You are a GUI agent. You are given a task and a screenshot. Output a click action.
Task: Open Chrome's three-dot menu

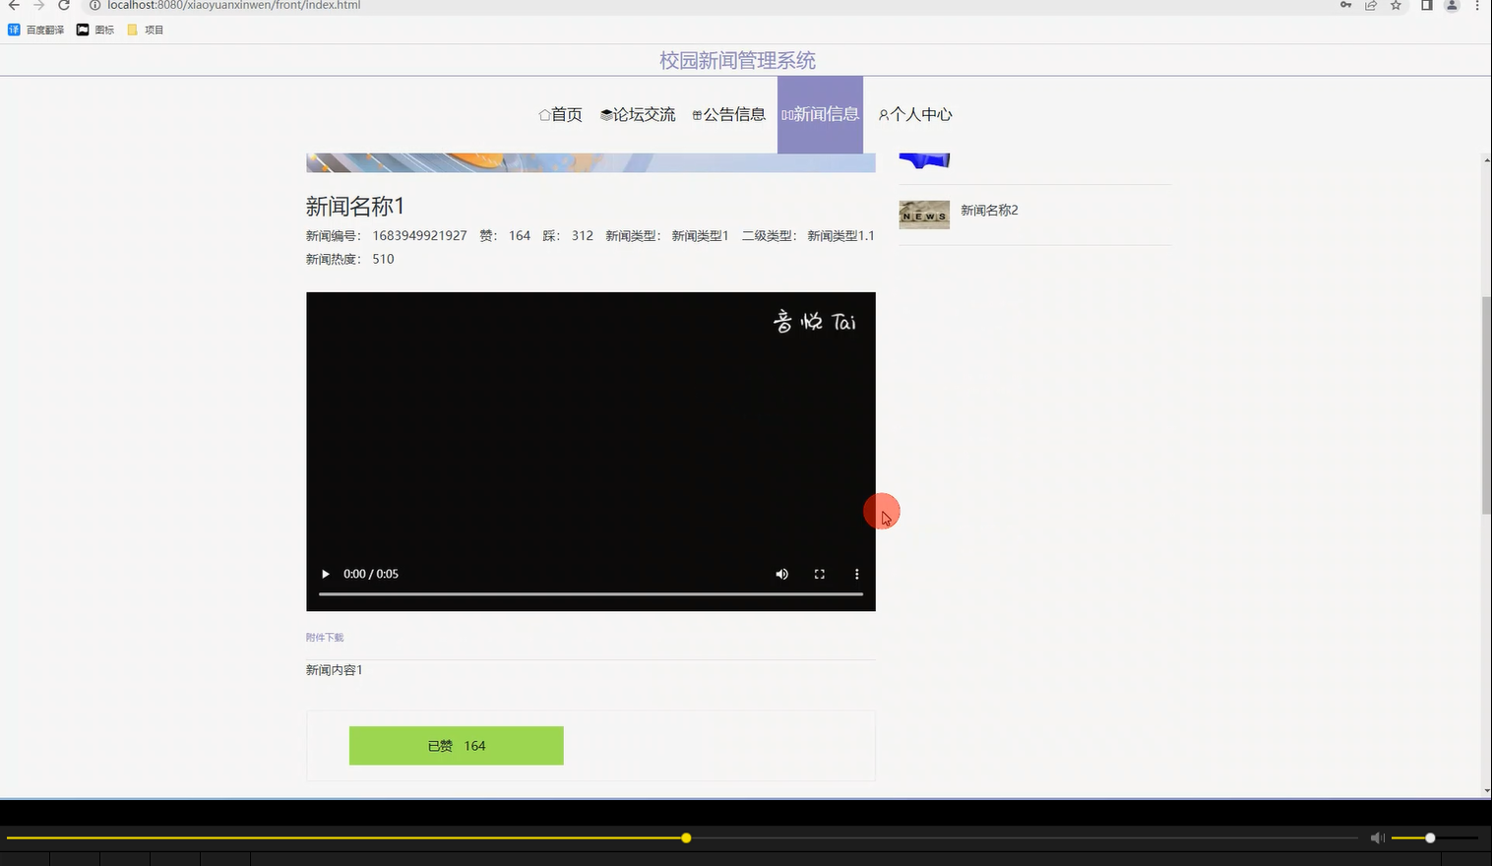(1478, 6)
